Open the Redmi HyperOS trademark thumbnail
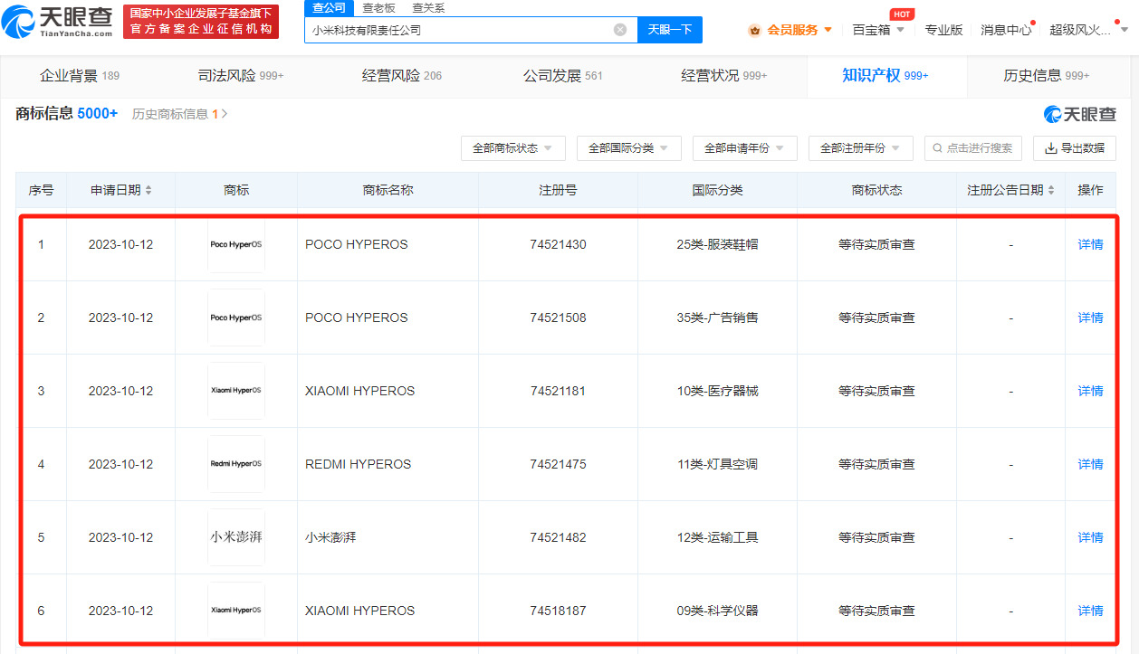1139x654 pixels. 236,464
